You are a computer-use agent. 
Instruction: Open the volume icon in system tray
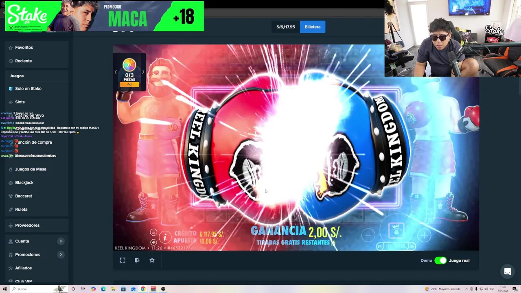pyautogui.click(x=486, y=289)
